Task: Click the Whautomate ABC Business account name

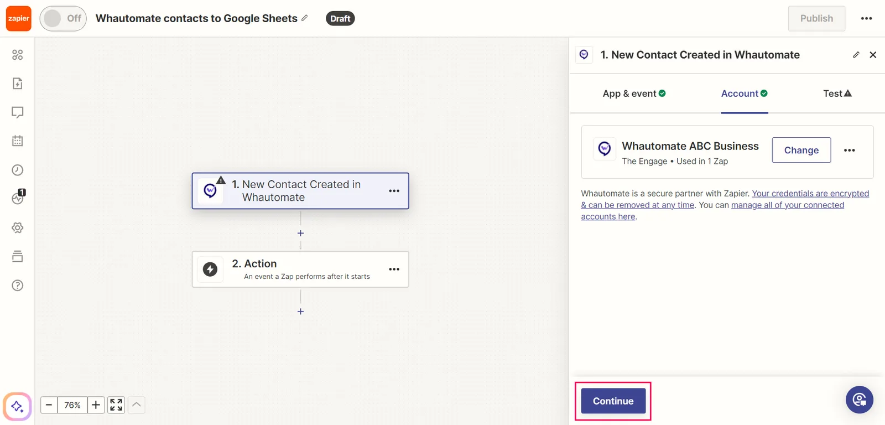Action: click(690, 146)
